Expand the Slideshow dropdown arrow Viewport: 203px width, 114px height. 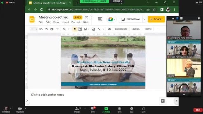[144, 19]
